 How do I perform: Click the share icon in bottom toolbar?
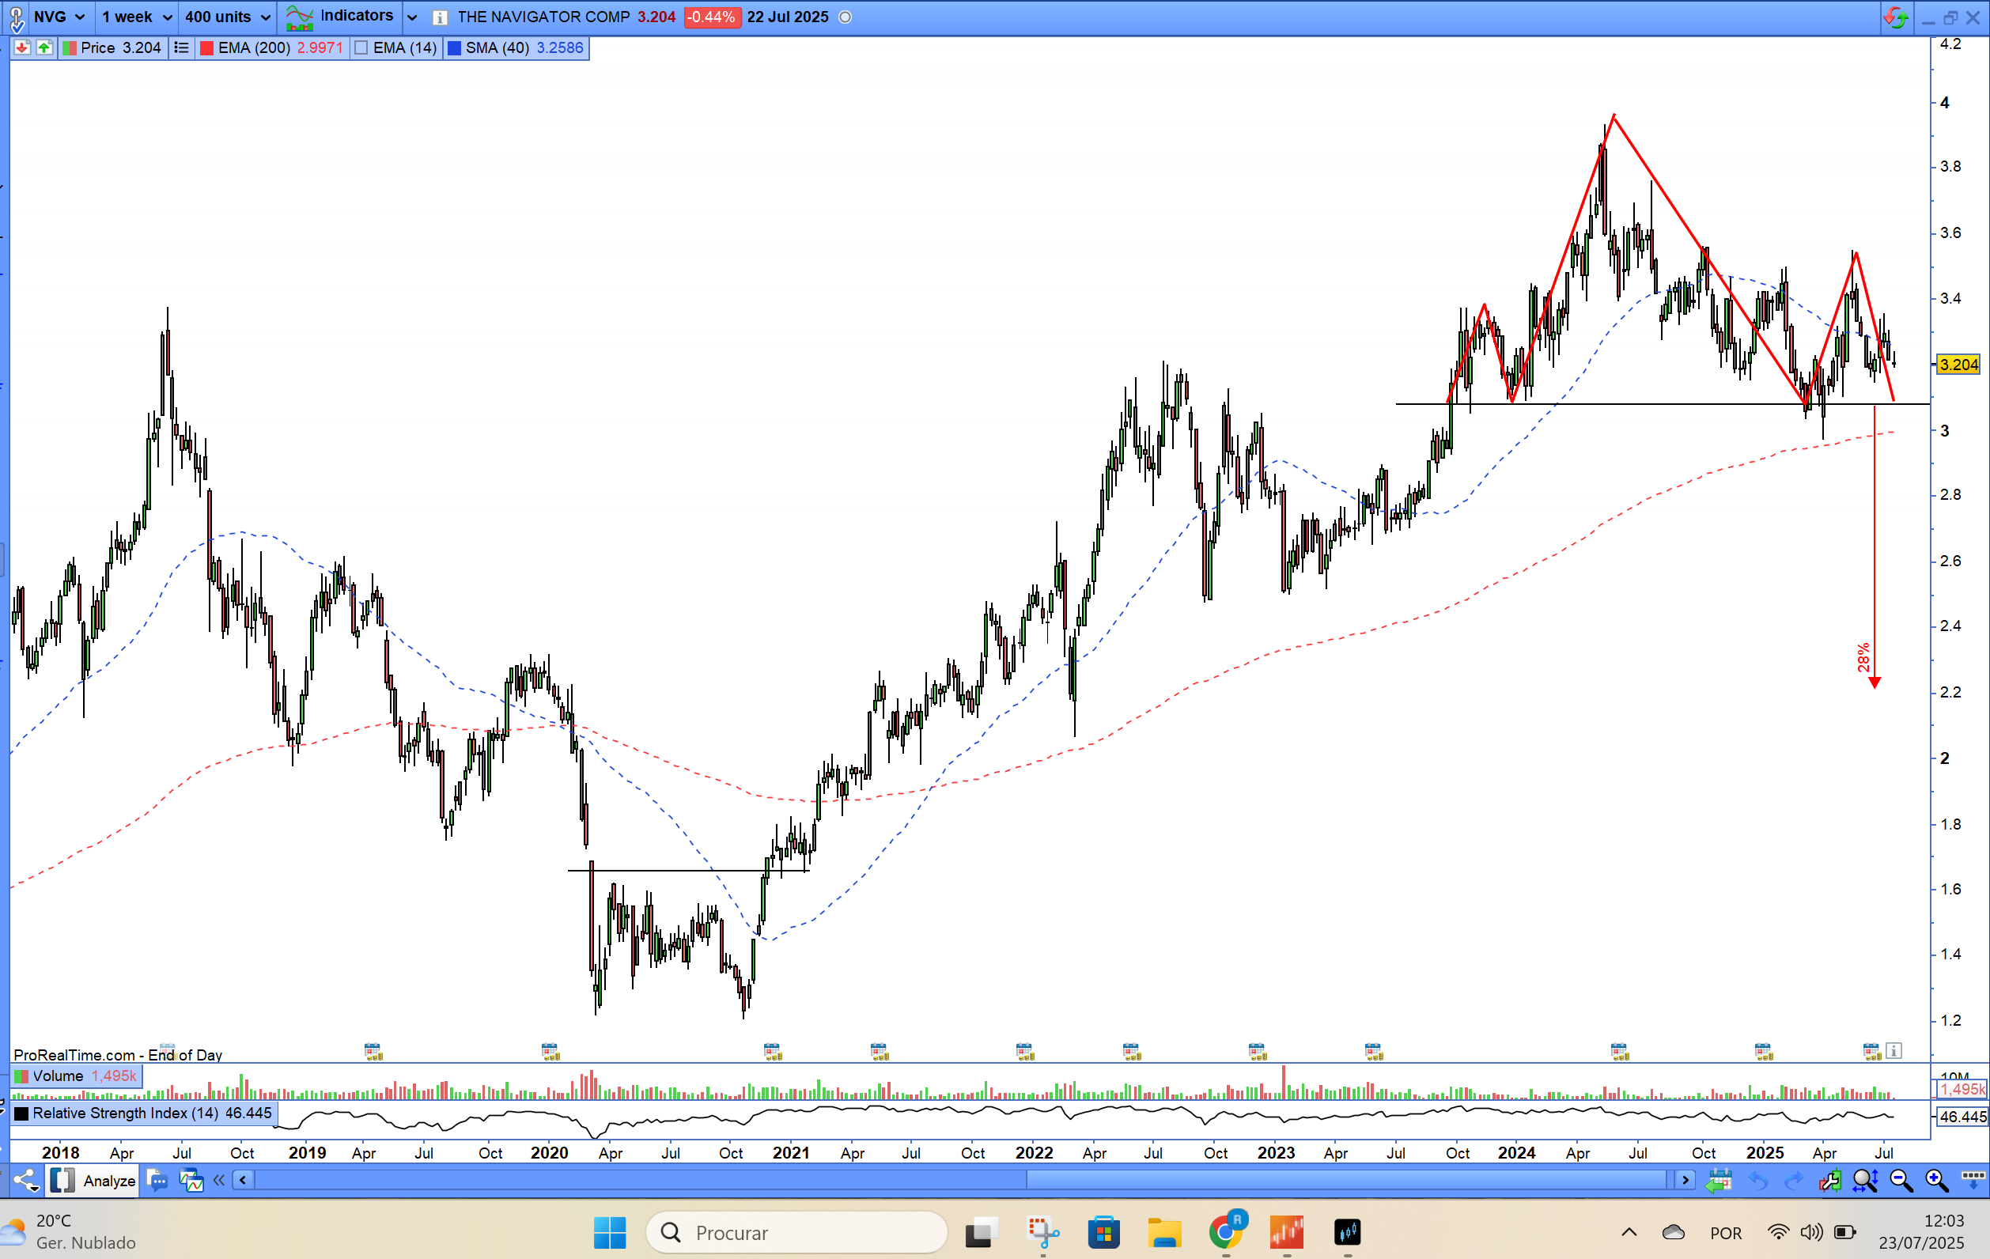coord(26,1181)
